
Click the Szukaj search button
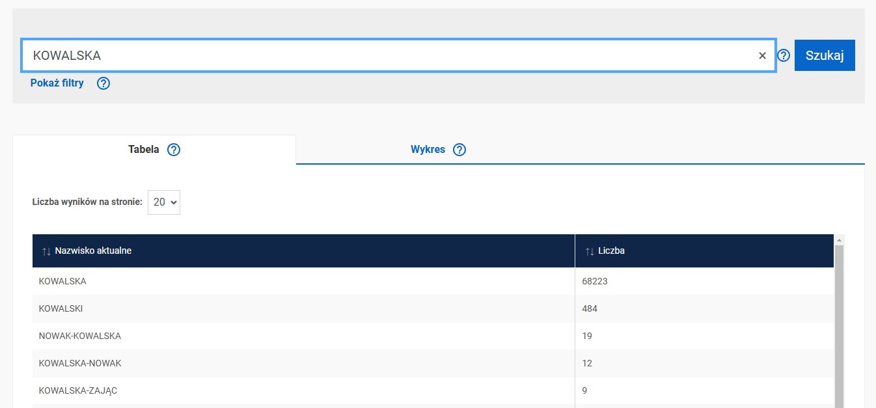pyautogui.click(x=825, y=55)
